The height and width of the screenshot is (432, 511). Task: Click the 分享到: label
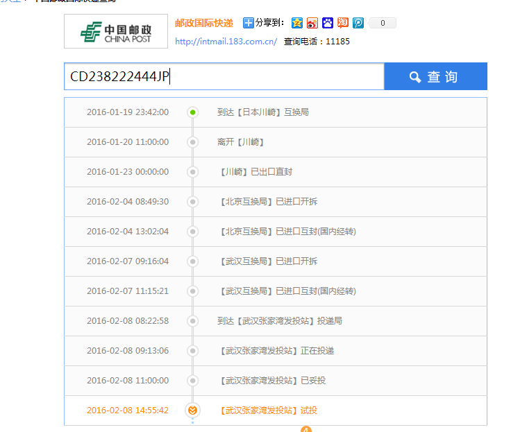pos(269,23)
